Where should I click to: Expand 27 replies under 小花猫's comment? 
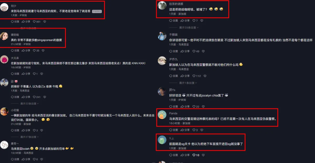coord(30,137)
